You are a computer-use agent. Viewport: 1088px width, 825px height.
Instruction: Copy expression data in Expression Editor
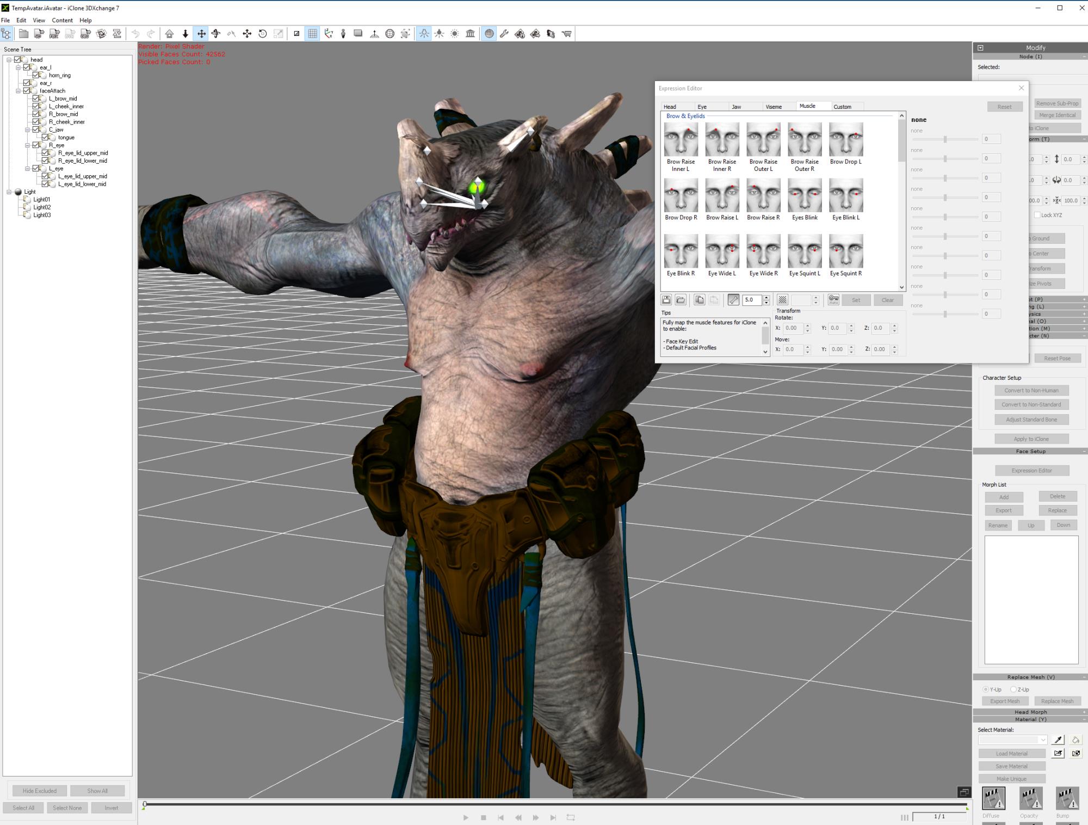[x=700, y=300]
